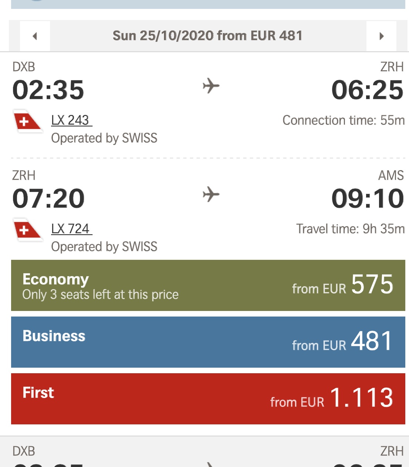Click the 07:20 Zurich departure time
Viewport: 409px width, 467px height.
tap(48, 199)
